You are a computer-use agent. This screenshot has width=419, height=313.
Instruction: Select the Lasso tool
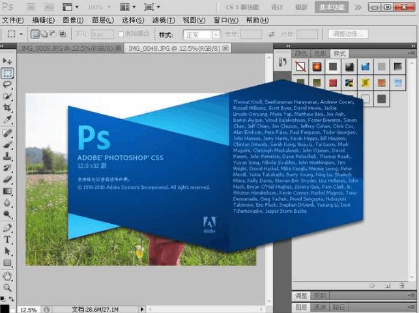(x=8, y=85)
